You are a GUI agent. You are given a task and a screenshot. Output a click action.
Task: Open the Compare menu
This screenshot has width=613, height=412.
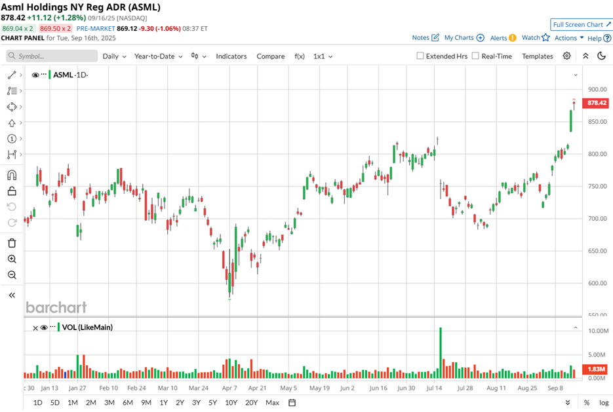[x=271, y=56]
